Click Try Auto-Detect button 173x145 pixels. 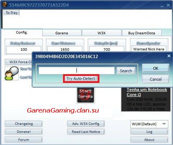81,79
